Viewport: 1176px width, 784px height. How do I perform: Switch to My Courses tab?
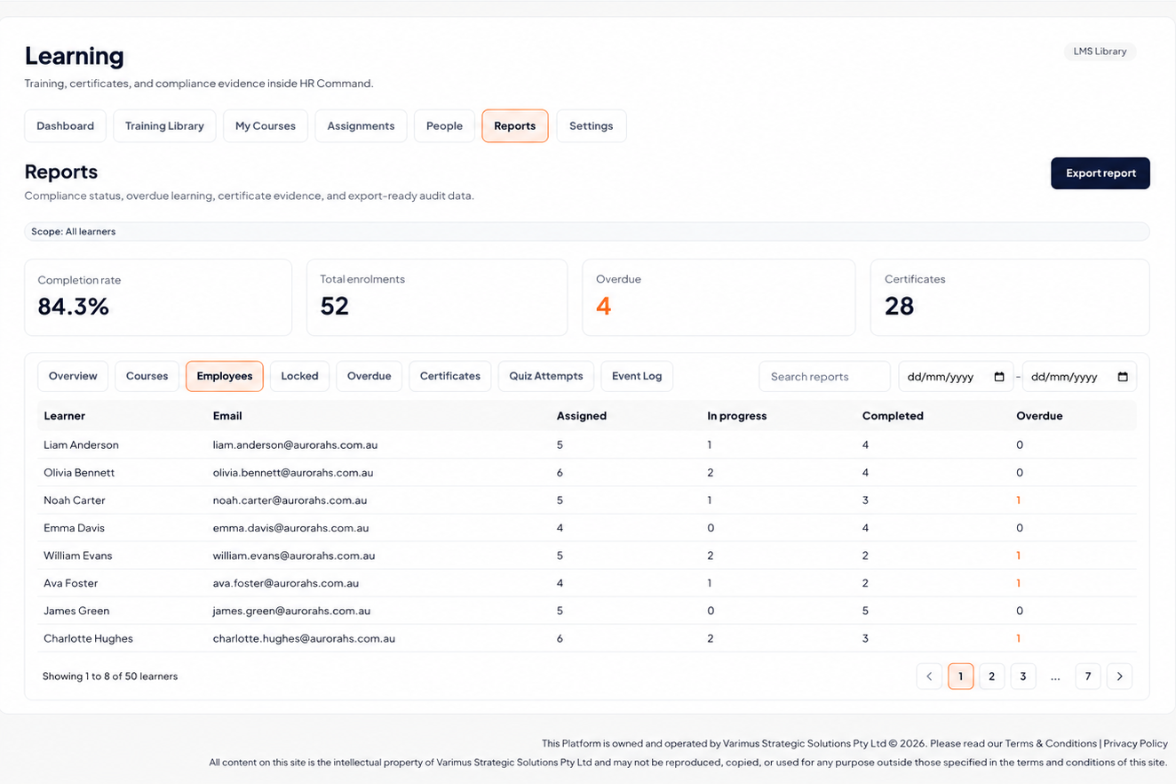tap(266, 126)
